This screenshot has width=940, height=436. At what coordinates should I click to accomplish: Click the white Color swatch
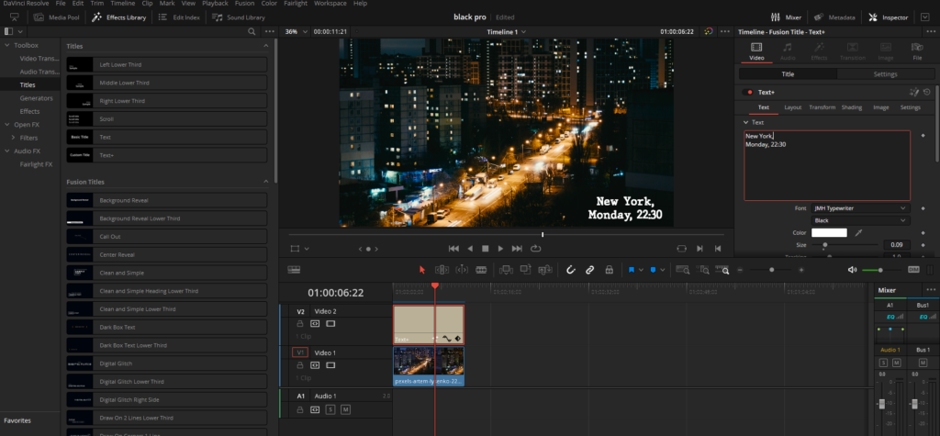(829, 233)
